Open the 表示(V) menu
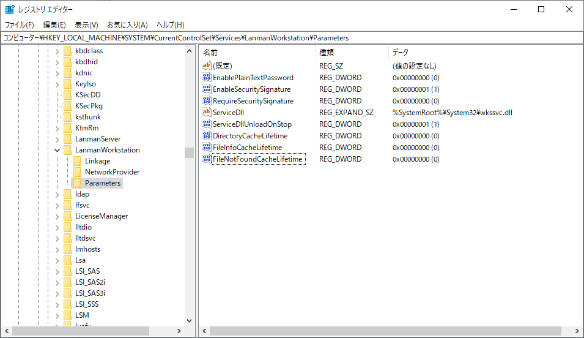 (x=86, y=25)
